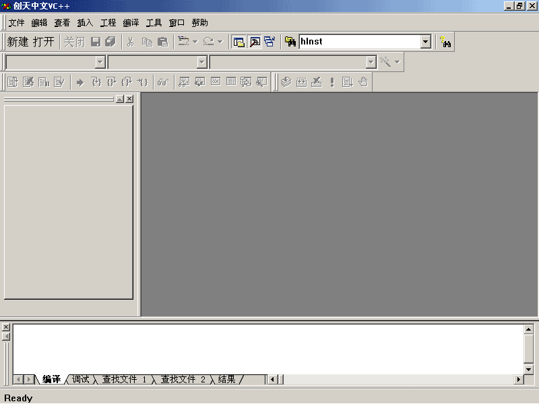This screenshot has height=404, width=539.
Task: Click inside the hInst find text field
Action: coord(360,42)
